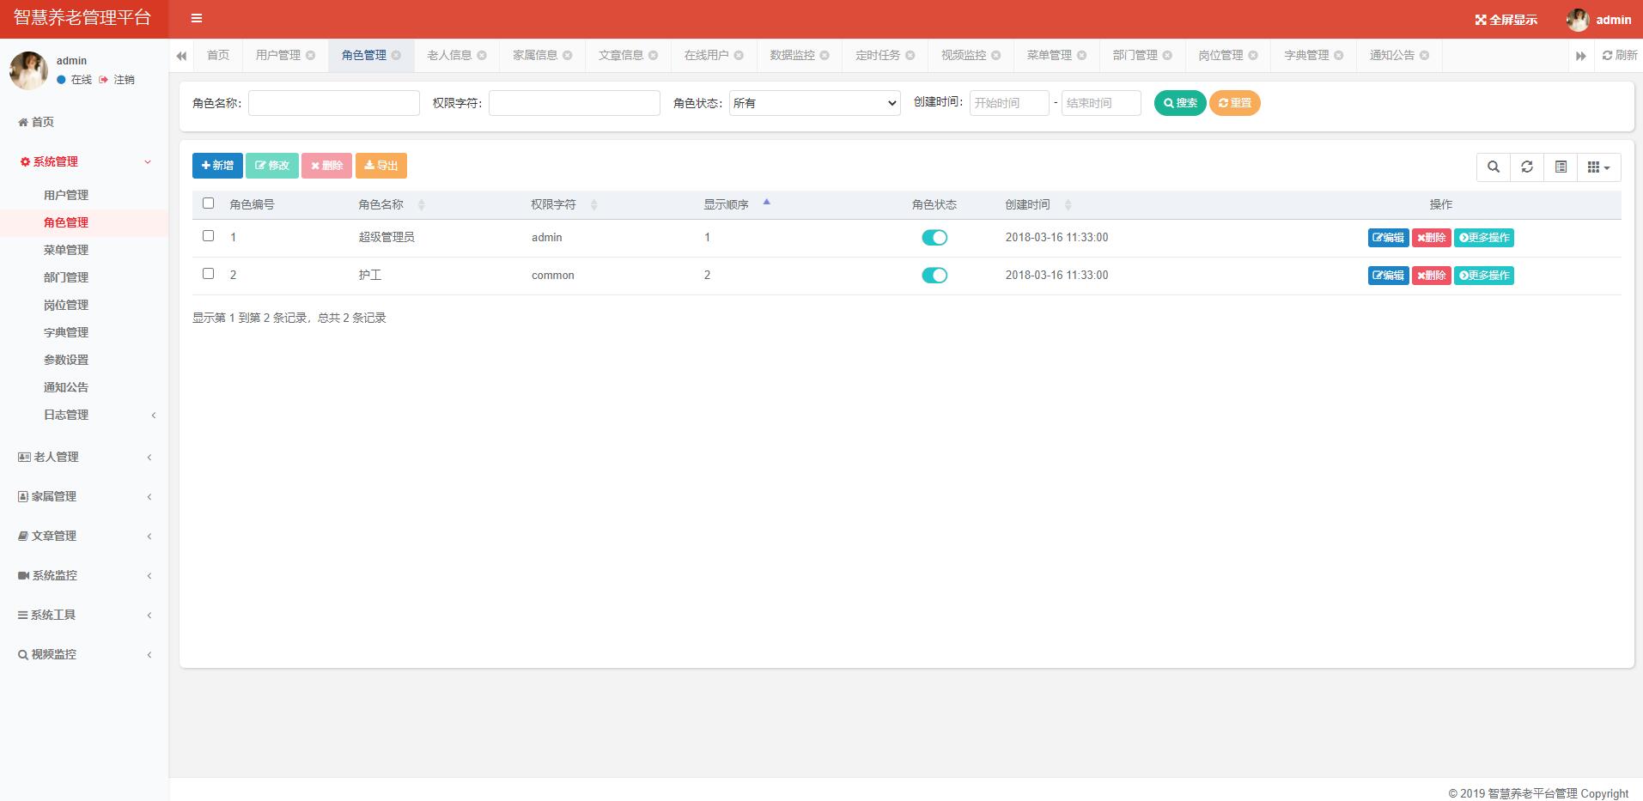The height and width of the screenshot is (801, 1643).
Task: Click the 新增 button
Action: pyautogui.click(x=217, y=166)
